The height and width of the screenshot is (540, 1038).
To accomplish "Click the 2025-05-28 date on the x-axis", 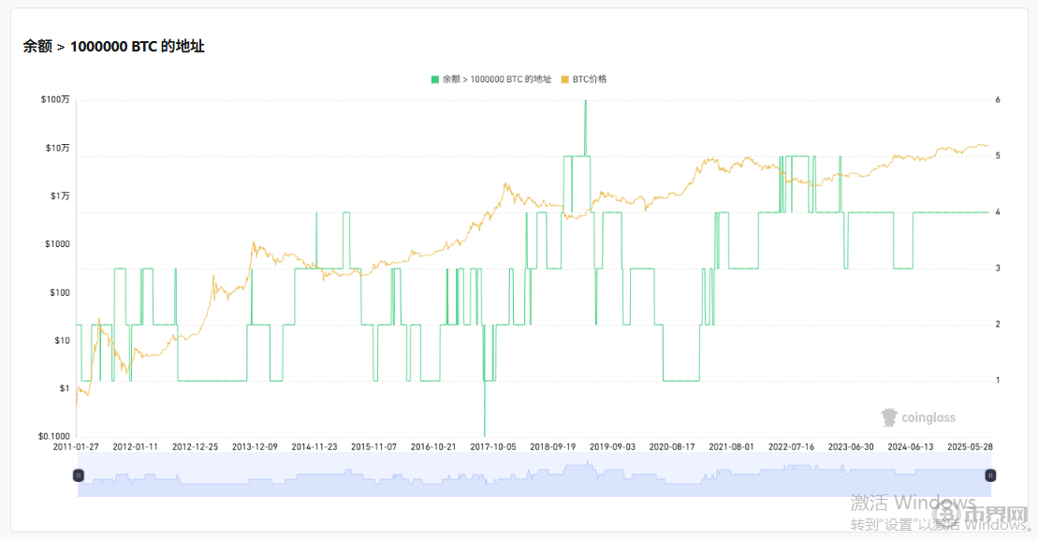I will 968,447.
